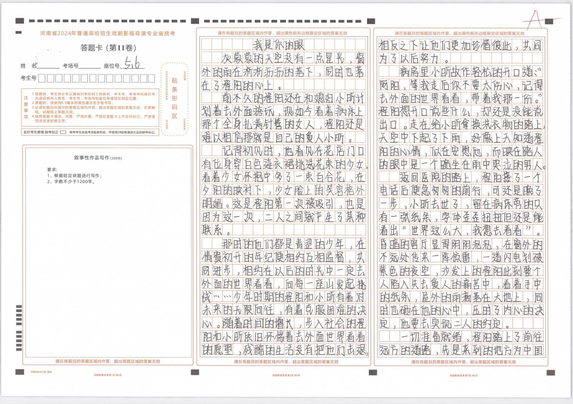This screenshot has width=573, height=404.
Task: Click requirement '2、字数不少于1200字'
Action: click(x=71, y=182)
